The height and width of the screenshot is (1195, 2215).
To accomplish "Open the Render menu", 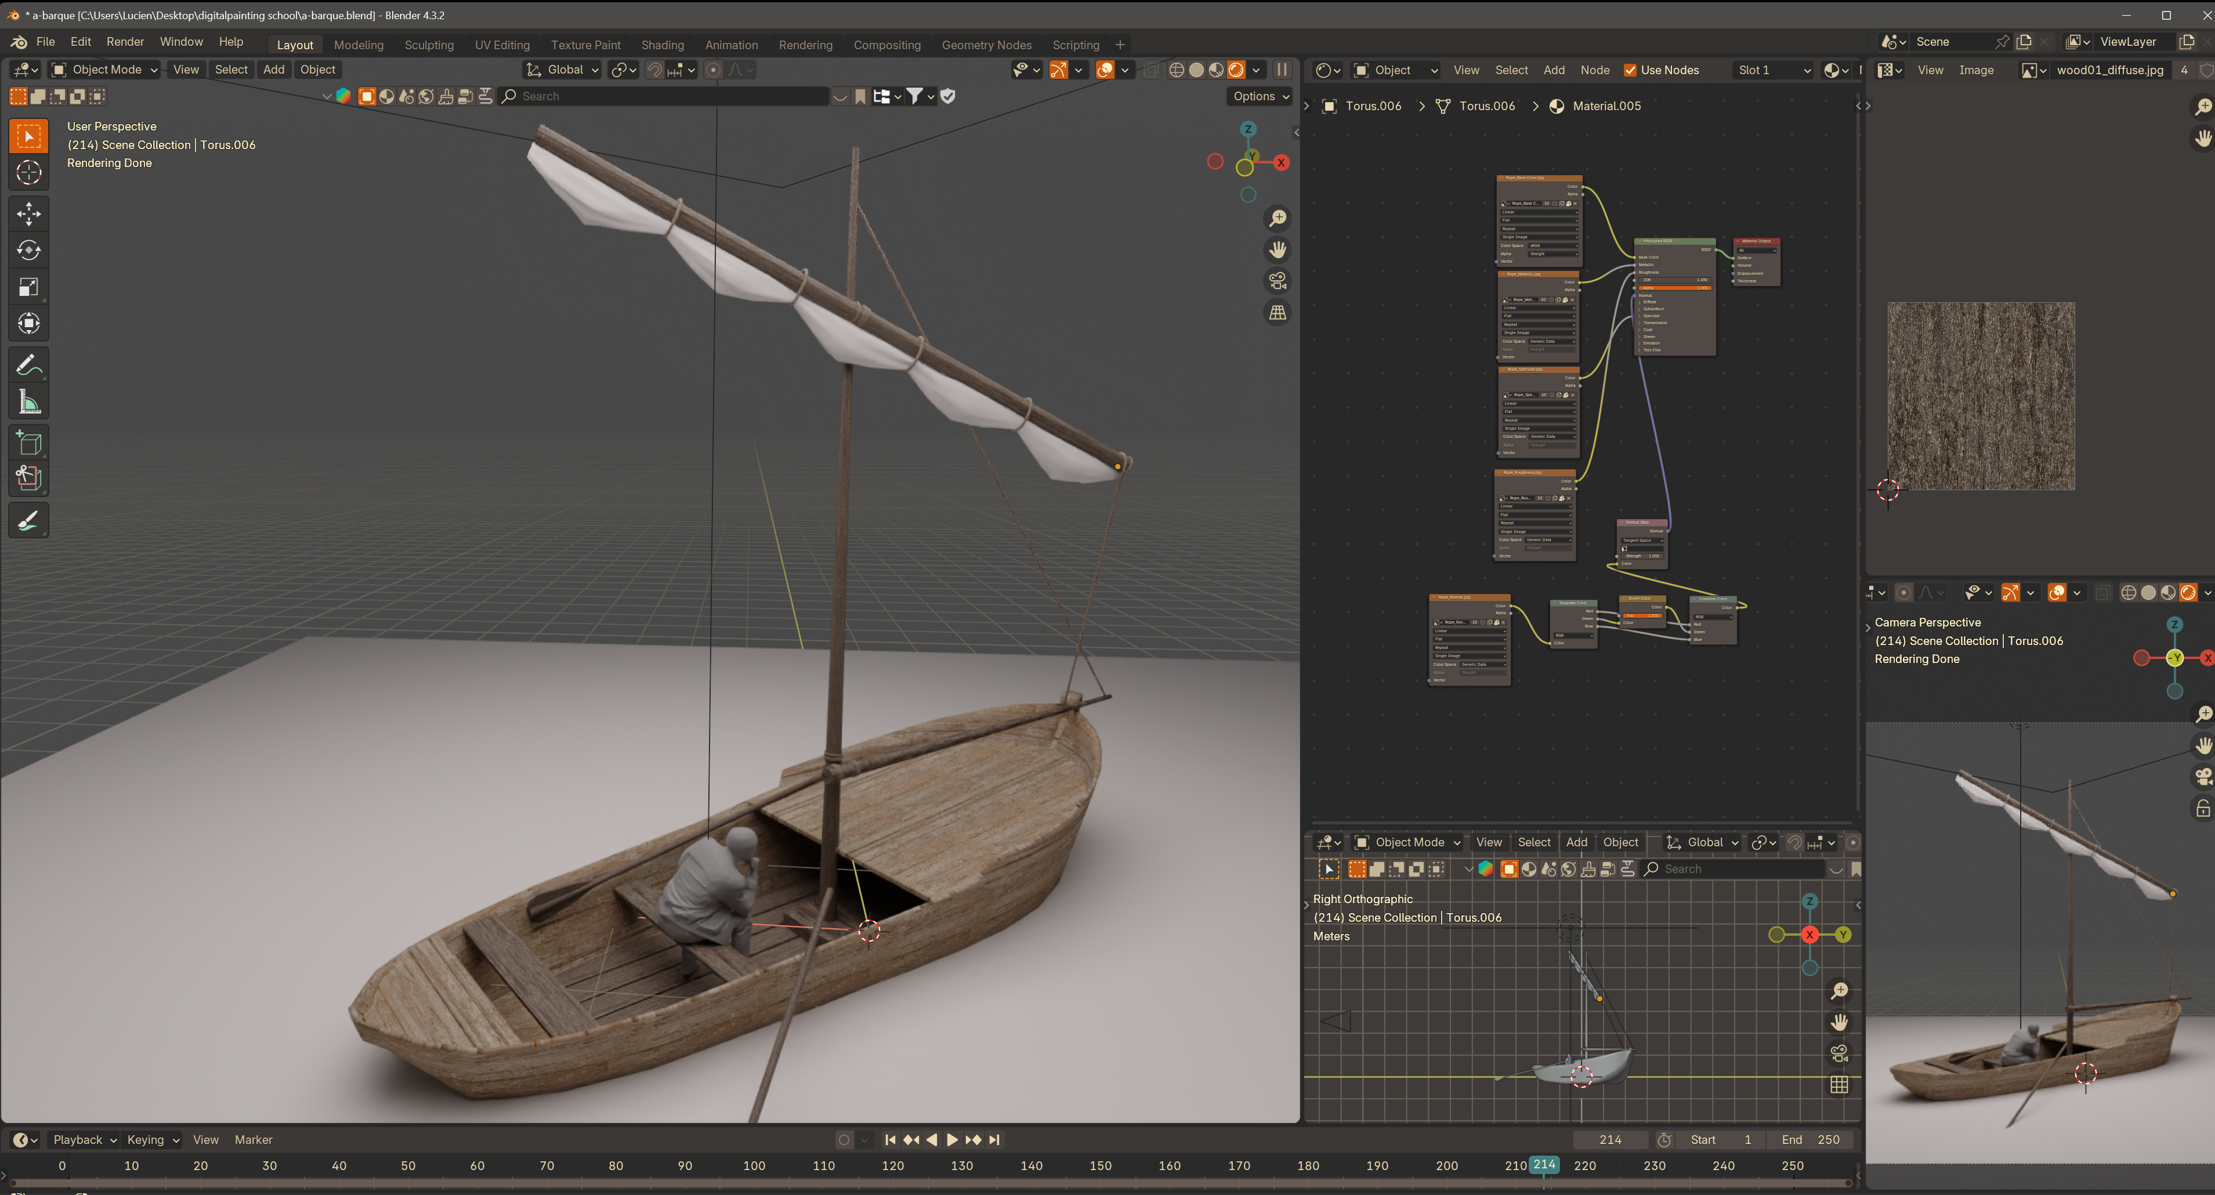I will point(125,41).
